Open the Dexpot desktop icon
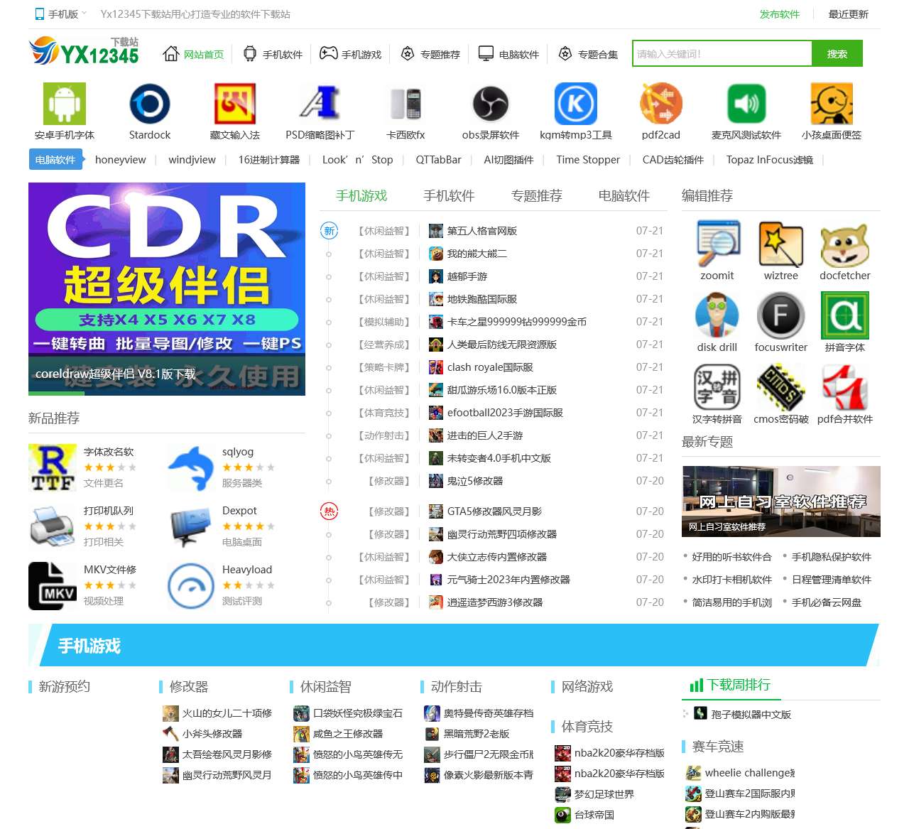Image resolution: width=909 pixels, height=829 pixels. pos(191,527)
